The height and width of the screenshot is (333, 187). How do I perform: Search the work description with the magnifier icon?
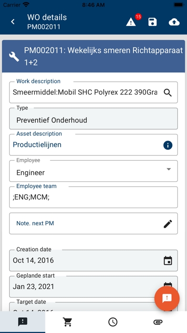168,93
